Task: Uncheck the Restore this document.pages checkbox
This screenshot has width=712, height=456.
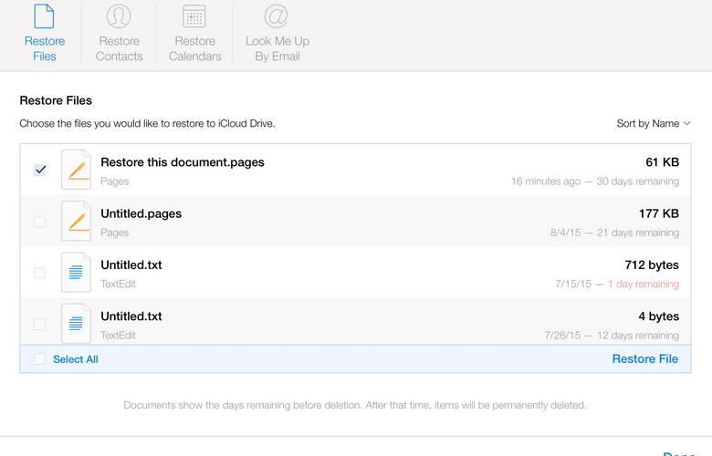Action: [x=40, y=171]
